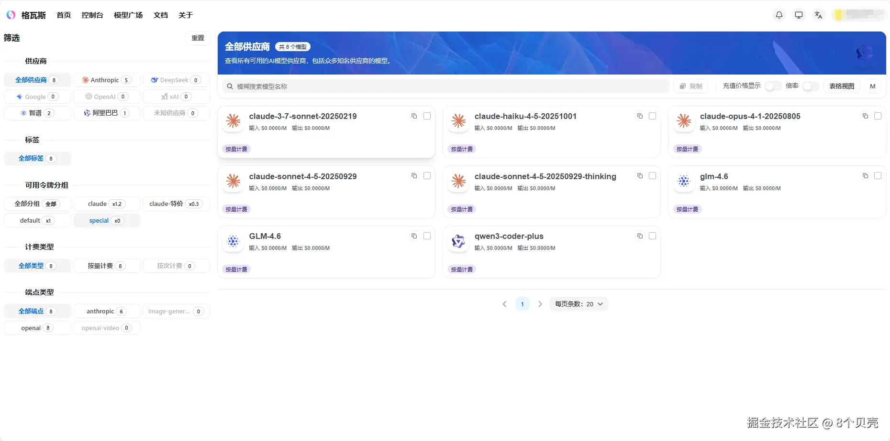Click the 重置 filter reset button
Screen dimensions: 890x441
198,38
